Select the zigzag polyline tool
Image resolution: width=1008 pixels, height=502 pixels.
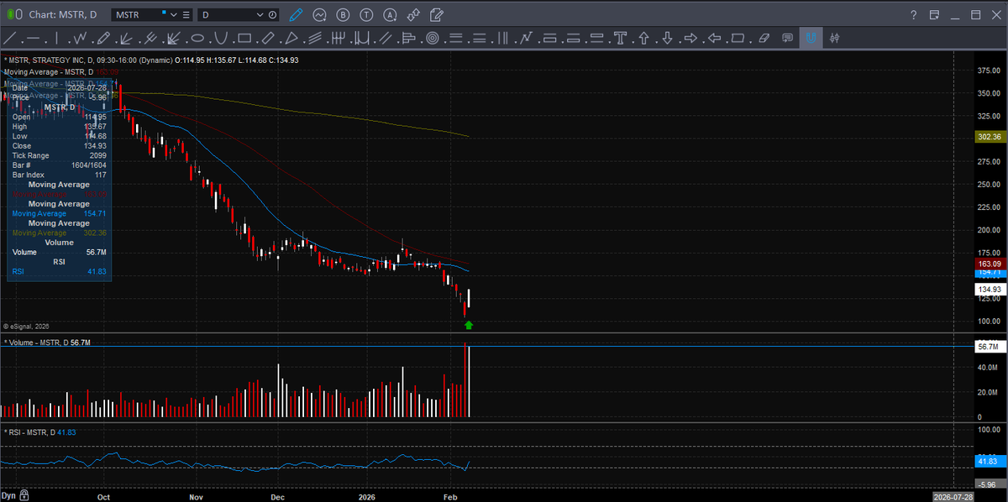81,38
